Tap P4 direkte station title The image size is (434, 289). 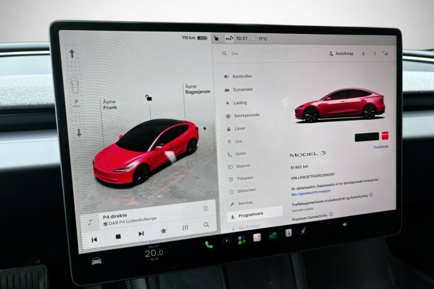[x=115, y=216]
